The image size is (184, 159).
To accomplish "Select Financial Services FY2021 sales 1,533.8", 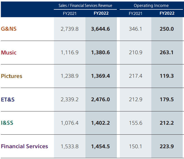I will tap(69, 146).
